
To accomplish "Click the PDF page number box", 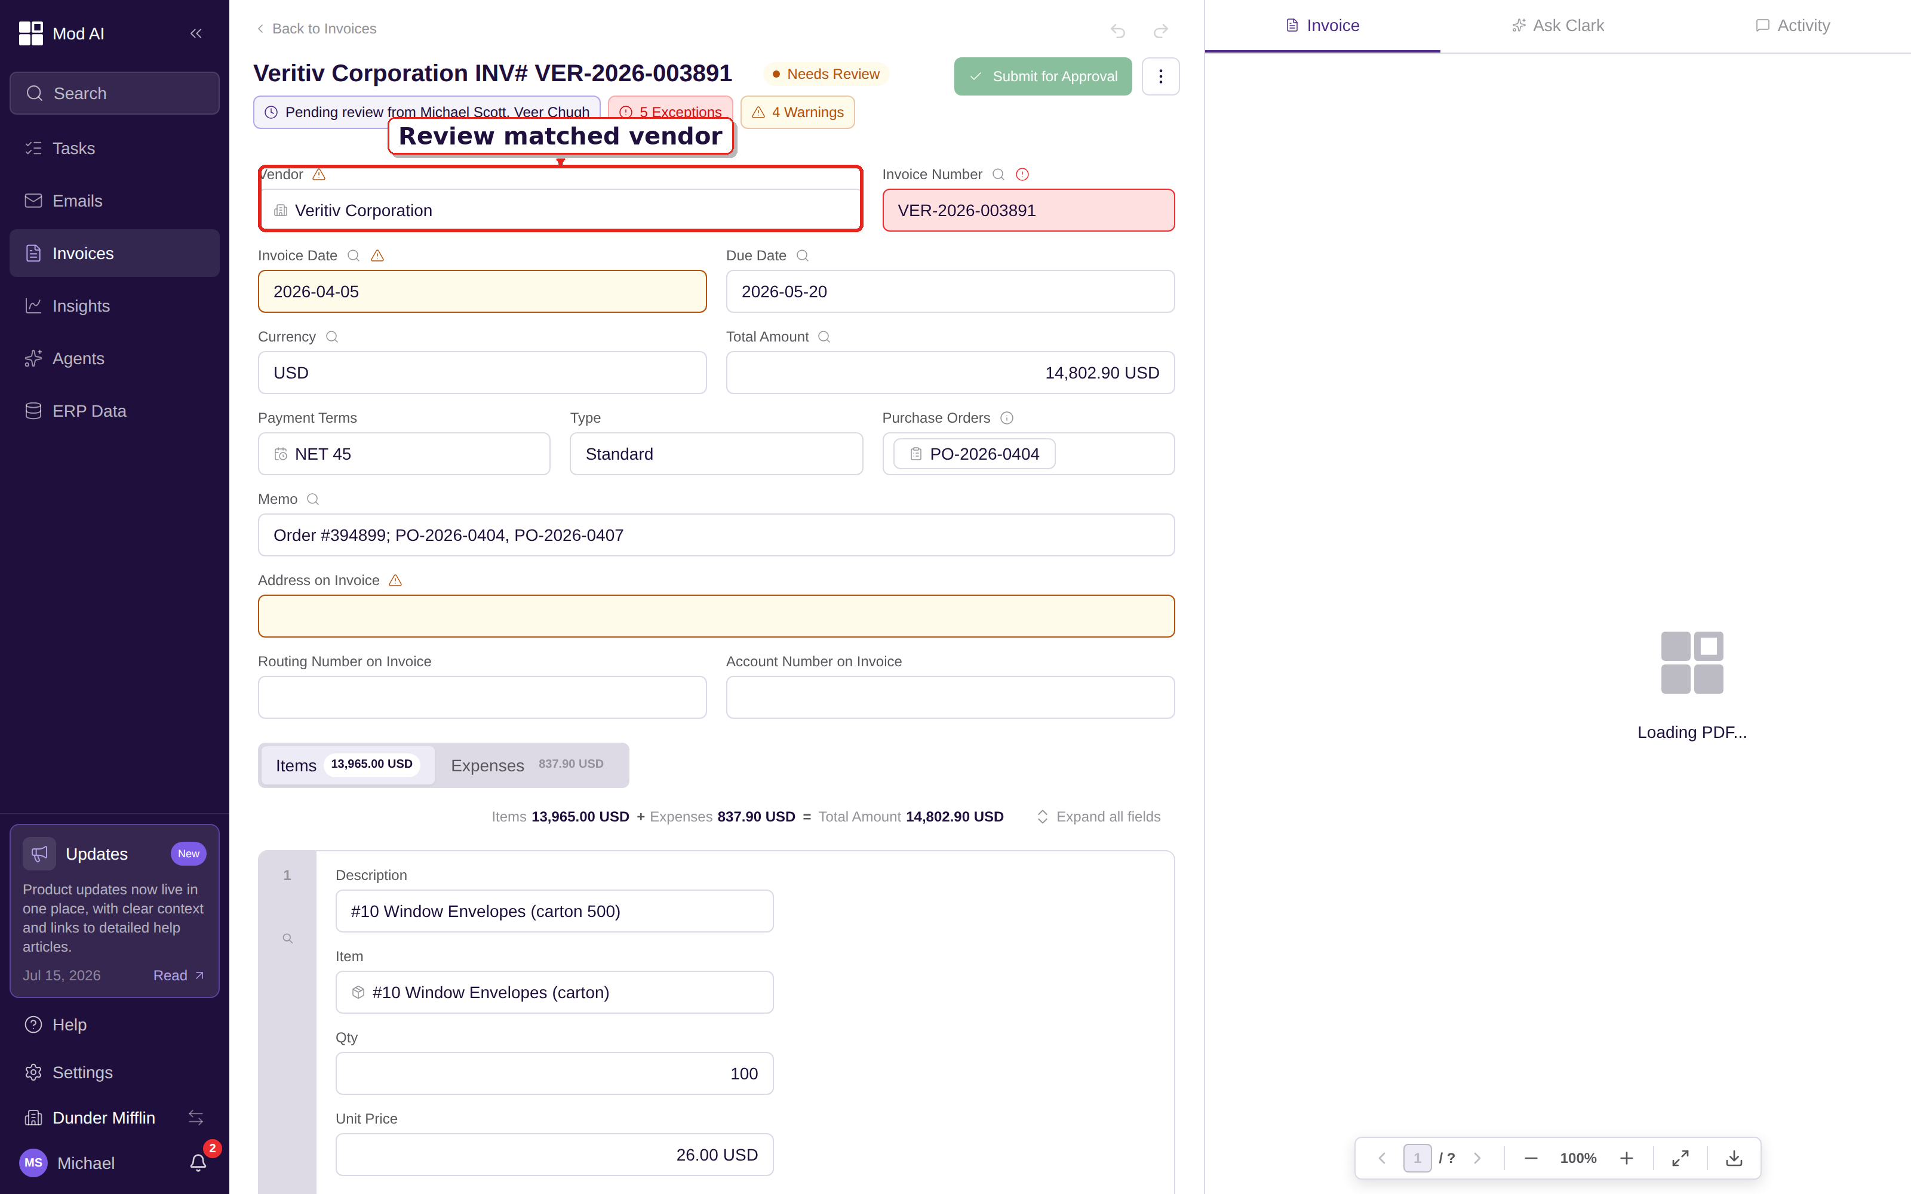I will (1417, 1158).
